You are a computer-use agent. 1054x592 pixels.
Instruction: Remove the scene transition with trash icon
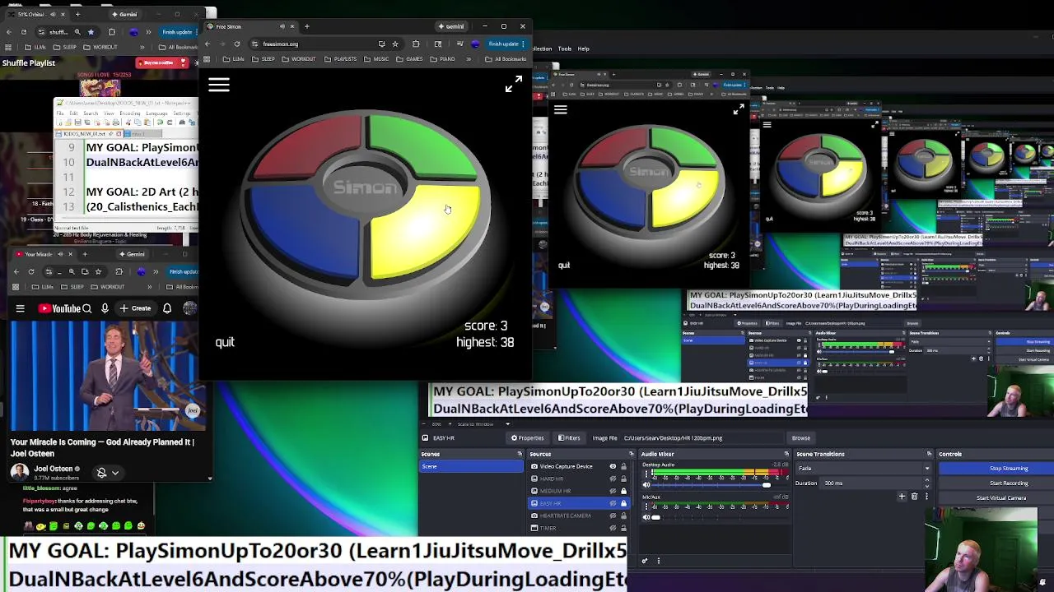point(914,497)
